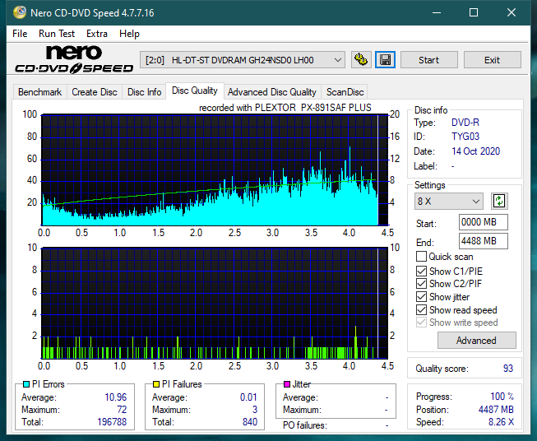Click the position value 4487 MB
This screenshot has width=537, height=441.
point(496,410)
